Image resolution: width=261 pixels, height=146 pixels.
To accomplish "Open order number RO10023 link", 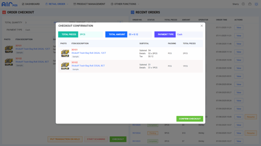I will click(x=137, y=141).
